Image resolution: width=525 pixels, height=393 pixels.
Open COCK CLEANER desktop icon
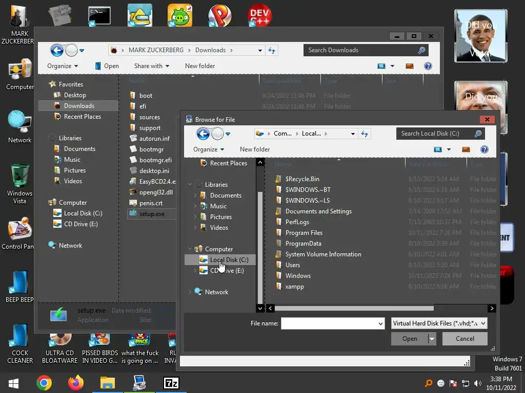pos(20,344)
